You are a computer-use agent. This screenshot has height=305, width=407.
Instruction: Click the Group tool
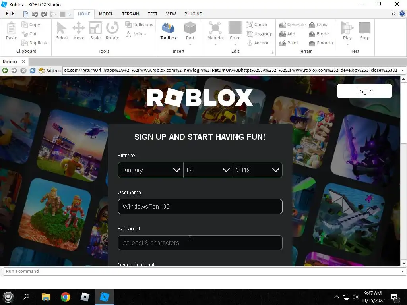[257, 25]
